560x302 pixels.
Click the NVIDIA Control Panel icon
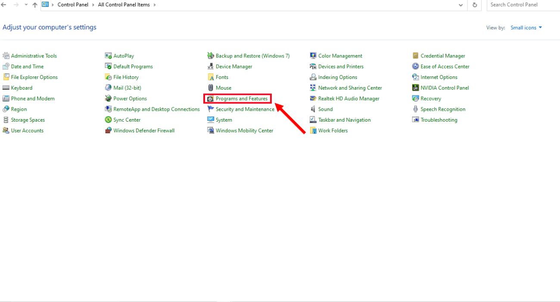point(416,88)
